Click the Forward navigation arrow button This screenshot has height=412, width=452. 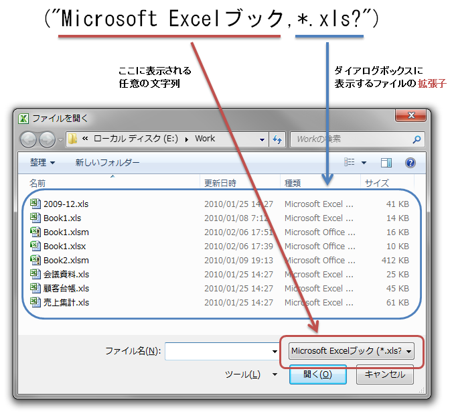(48, 139)
